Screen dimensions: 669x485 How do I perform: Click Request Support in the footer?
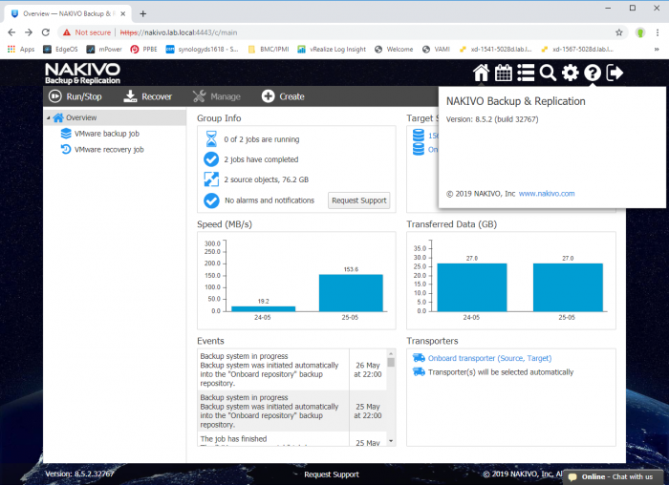[x=331, y=474]
